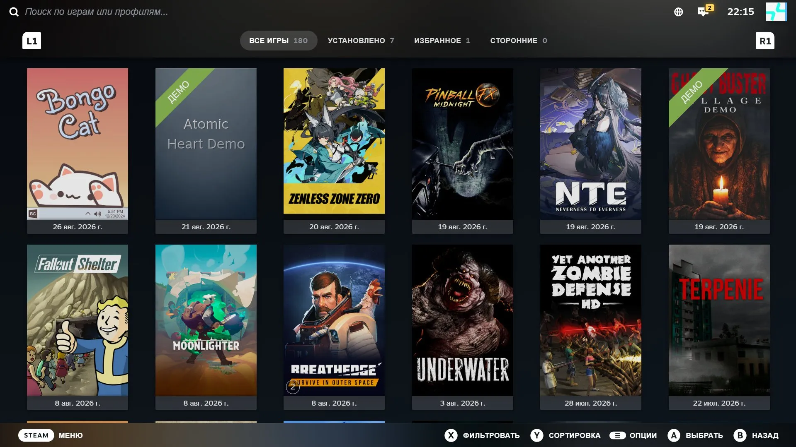Click the R1 bumper button icon
Image resolution: width=796 pixels, height=447 pixels.
click(x=765, y=41)
